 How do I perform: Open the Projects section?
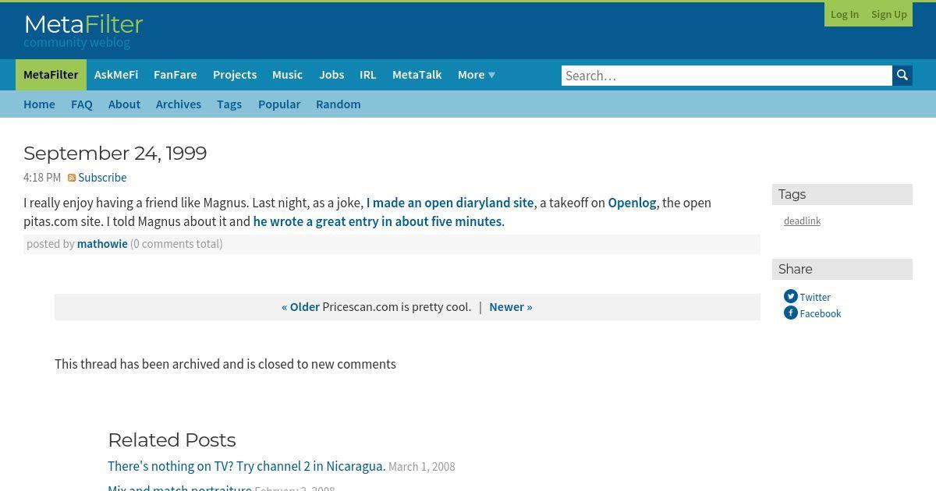[235, 75]
